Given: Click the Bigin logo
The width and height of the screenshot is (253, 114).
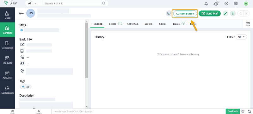Looking at the screenshot, I should [11, 3].
